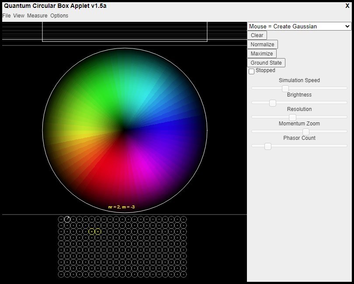Click the first phasor circle in the top row

click(61, 219)
